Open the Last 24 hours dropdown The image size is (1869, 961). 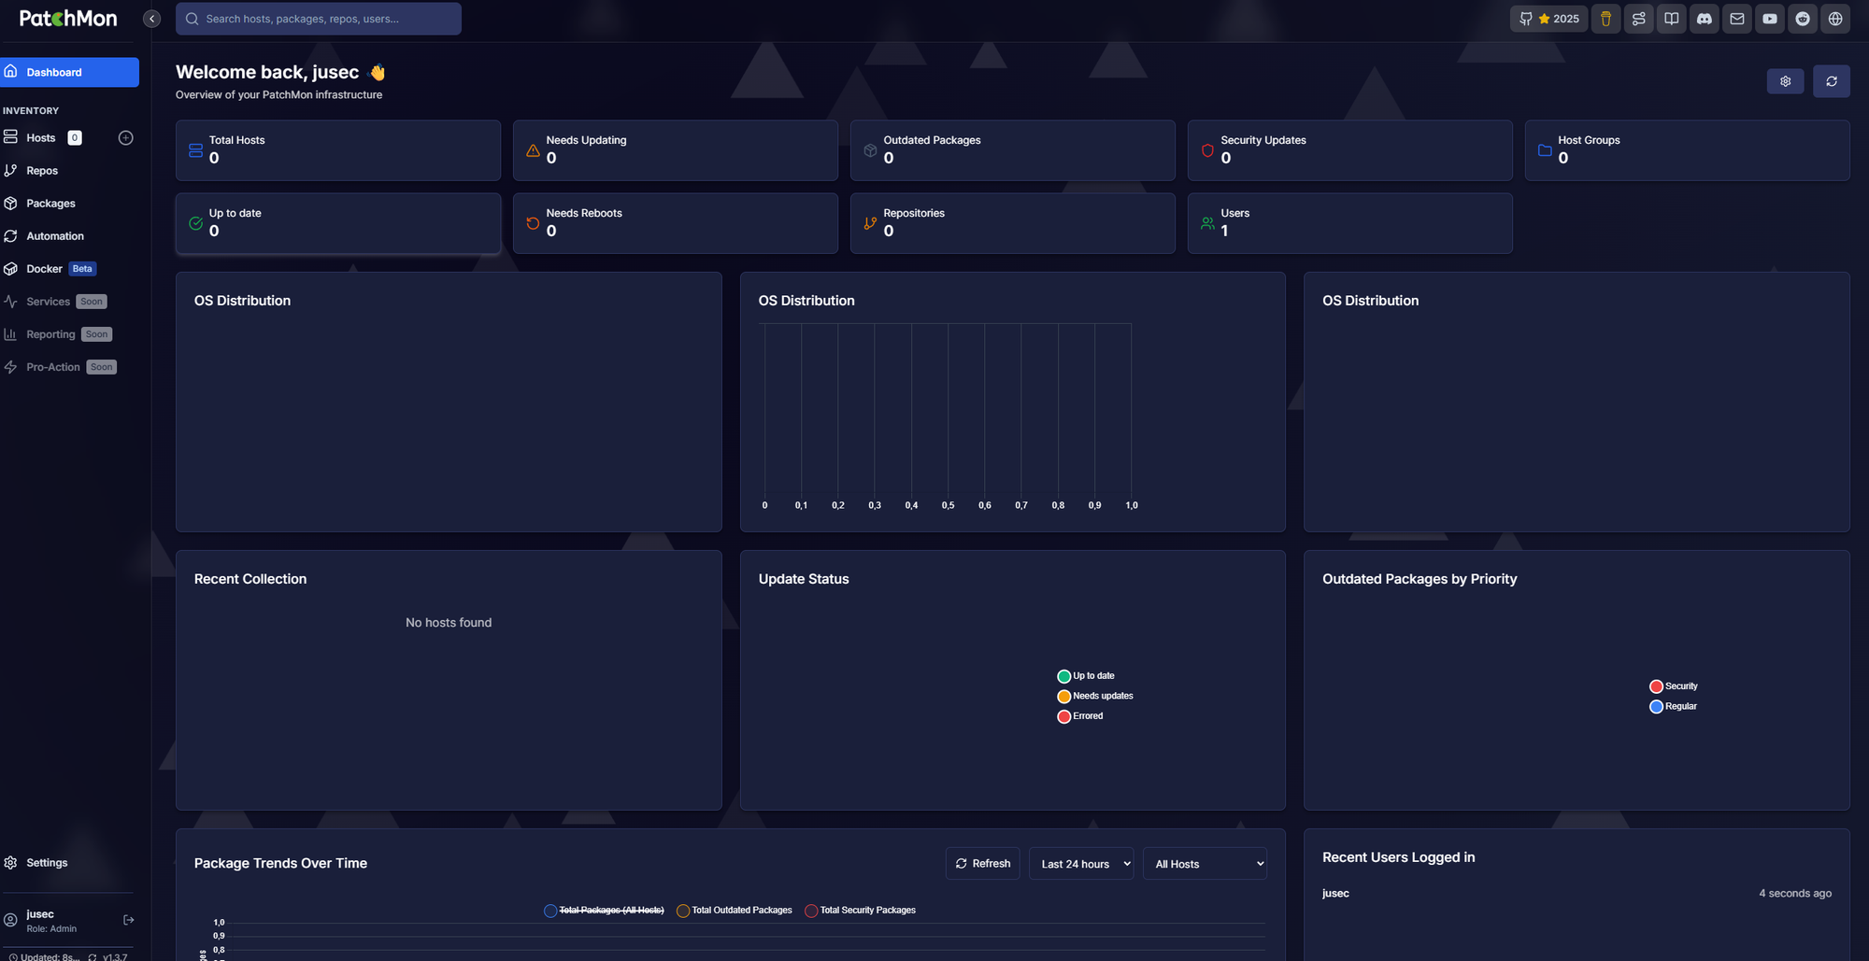1081,864
